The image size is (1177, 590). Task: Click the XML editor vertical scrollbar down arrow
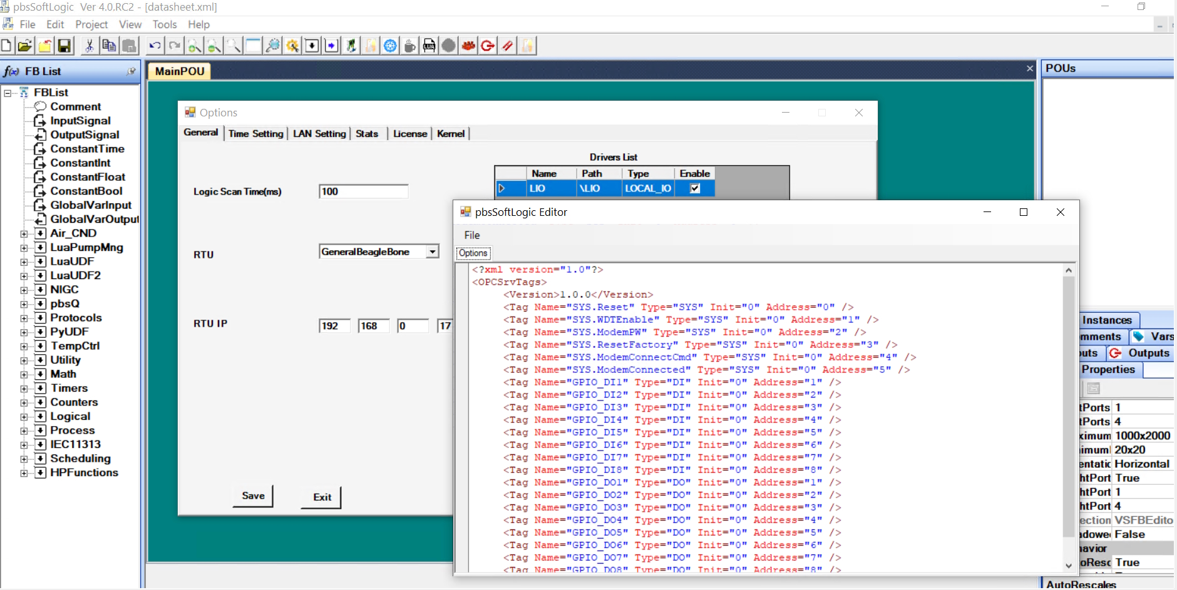(x=1069, y=565)
